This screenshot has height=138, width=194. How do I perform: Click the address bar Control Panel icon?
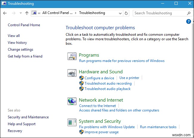pos(34,13)
